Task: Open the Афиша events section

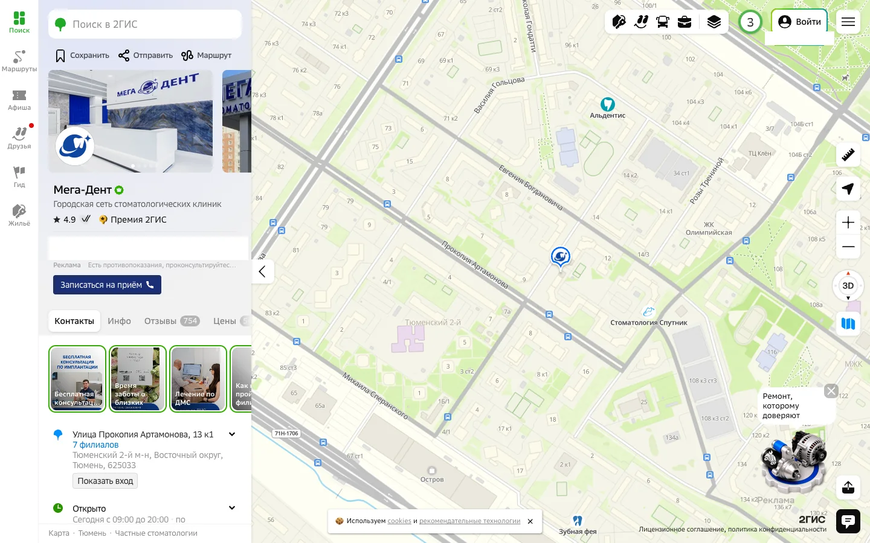Action: pos(19,100)
